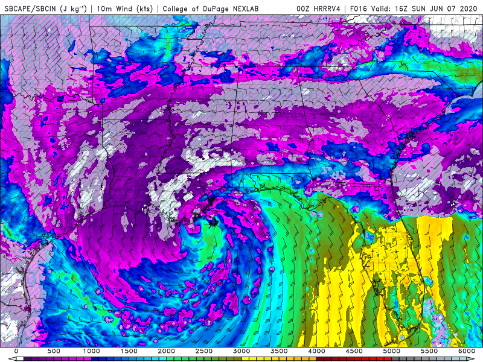Click the 5500 legend value
483x362 pixels.
tap(429, 351)
